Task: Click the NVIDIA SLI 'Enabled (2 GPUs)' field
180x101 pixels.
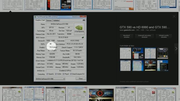Action: [x=65, y=71]
